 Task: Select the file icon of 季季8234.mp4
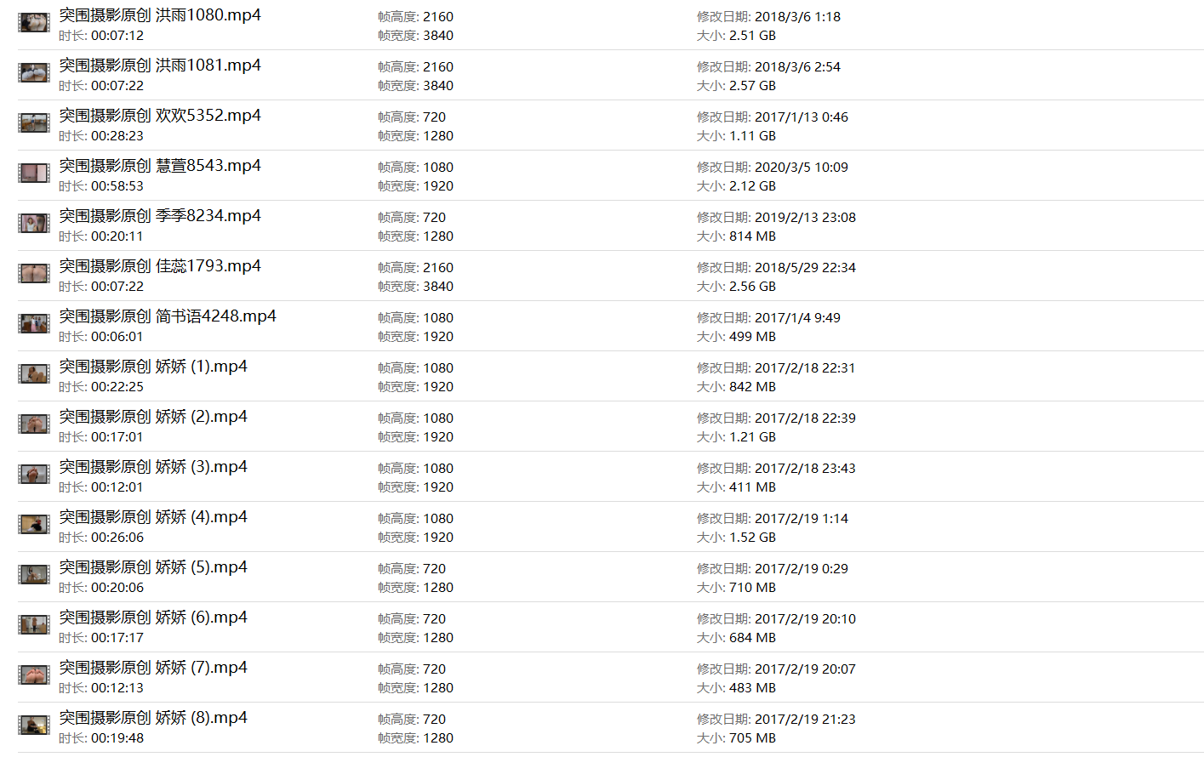tap(34, 224)
